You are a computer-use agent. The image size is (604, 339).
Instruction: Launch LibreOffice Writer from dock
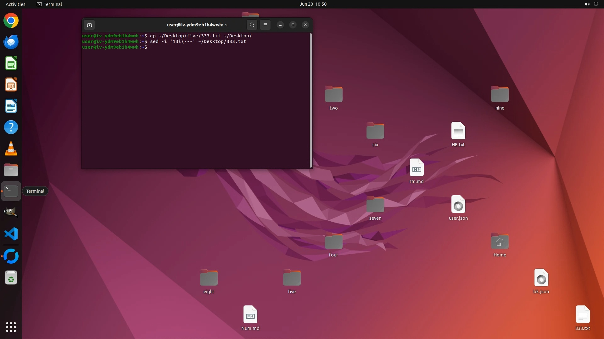tap(11, 106)
